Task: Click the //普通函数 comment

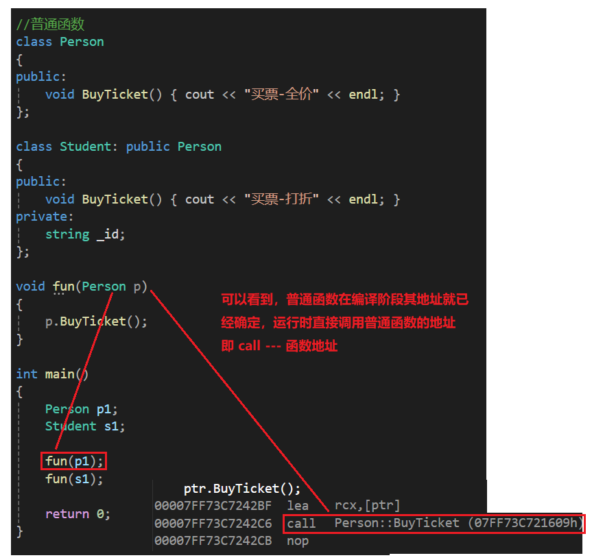Action: (x=50, y=24)
